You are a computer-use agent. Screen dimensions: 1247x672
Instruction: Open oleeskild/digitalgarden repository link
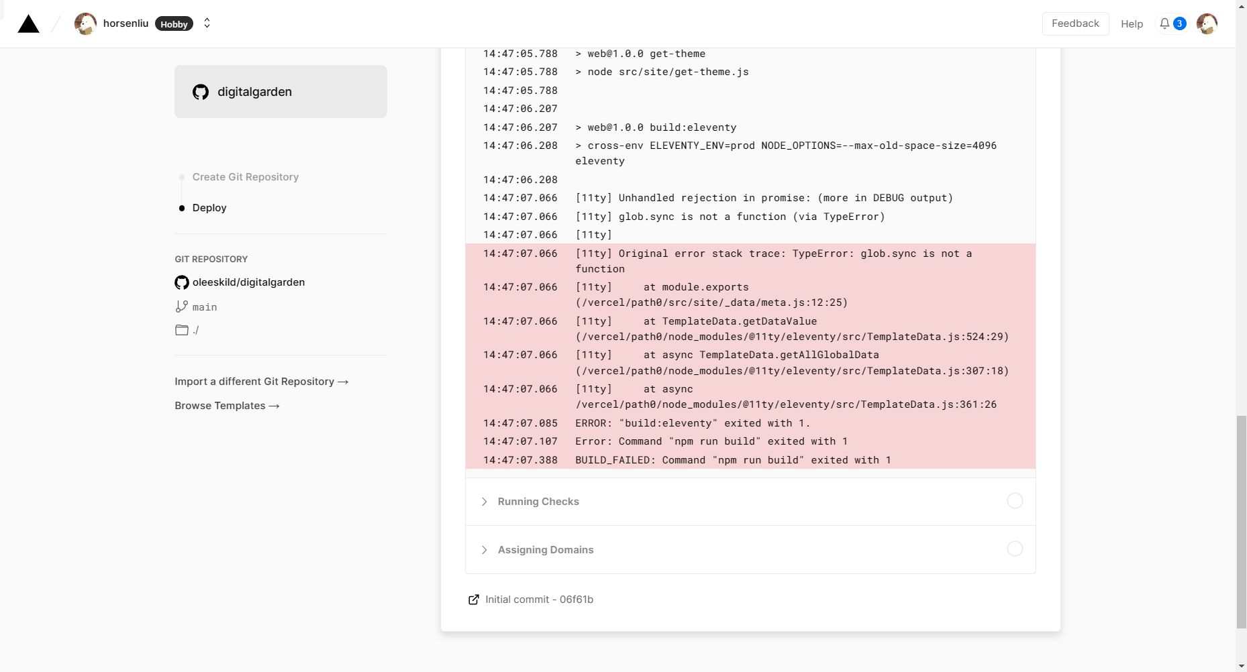248,282
